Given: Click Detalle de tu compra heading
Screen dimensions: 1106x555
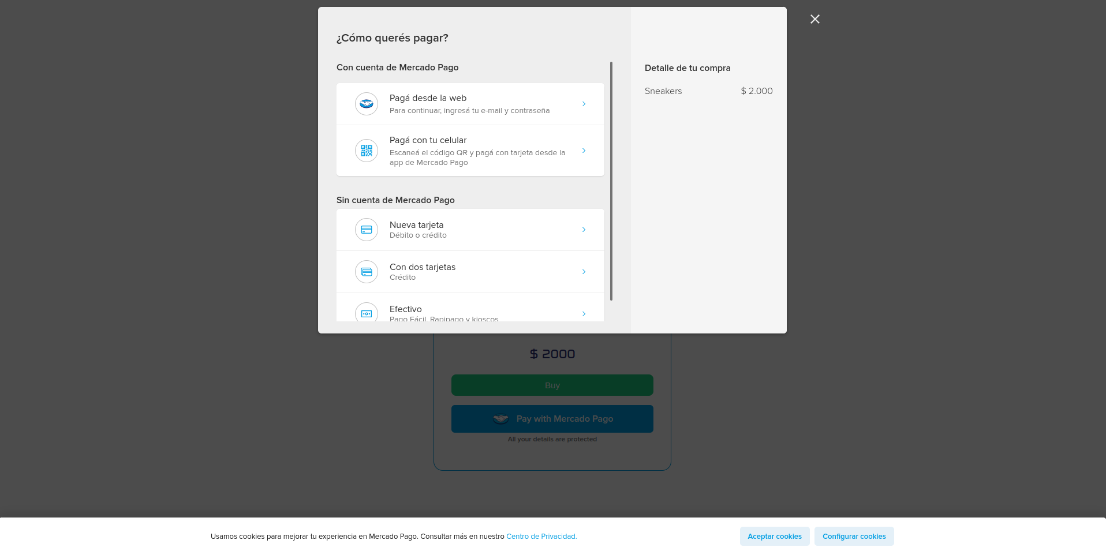Looking at the screenshot, I should [687, 68].
